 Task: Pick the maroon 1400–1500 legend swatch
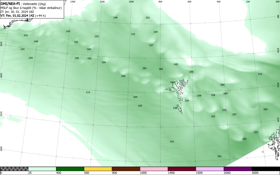pyautogui.click(x=182, y=169)
